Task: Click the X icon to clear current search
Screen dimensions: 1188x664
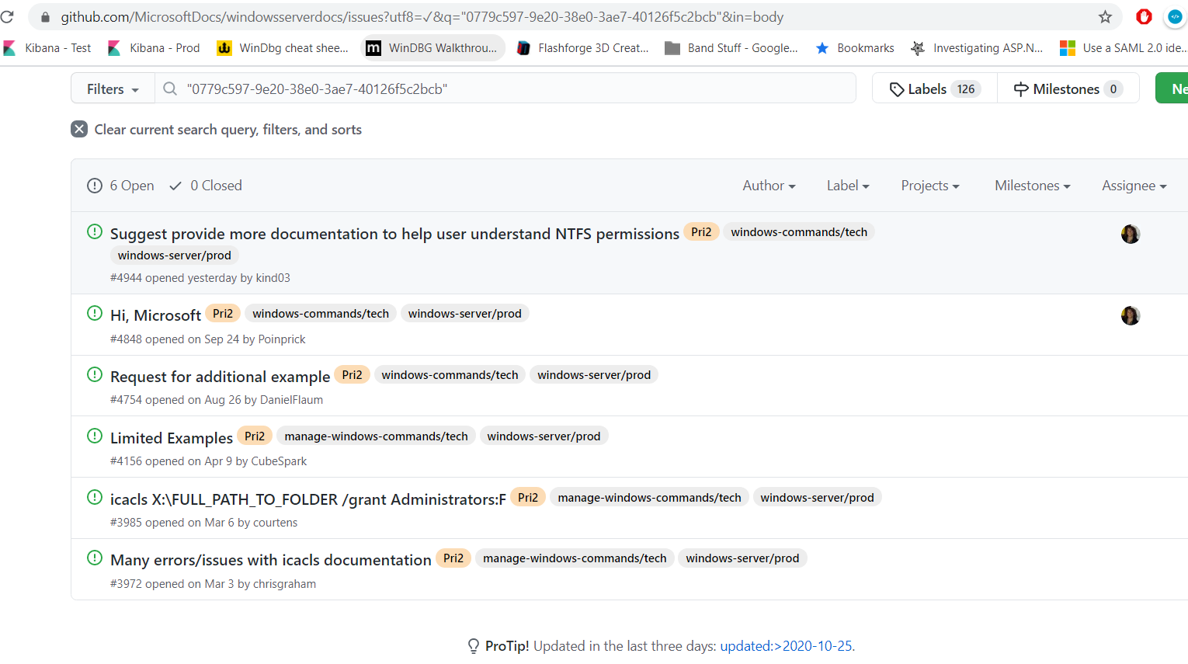Action: pos(78,129)
